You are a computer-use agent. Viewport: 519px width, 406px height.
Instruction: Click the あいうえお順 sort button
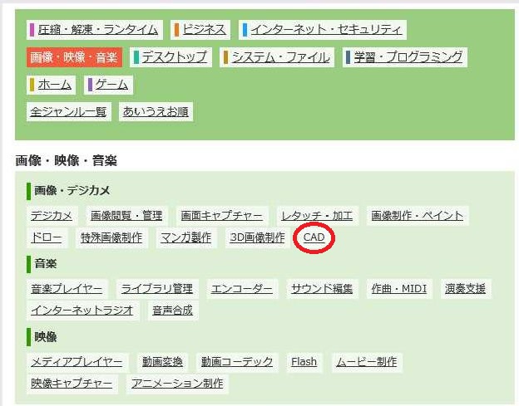coord(156,111)
